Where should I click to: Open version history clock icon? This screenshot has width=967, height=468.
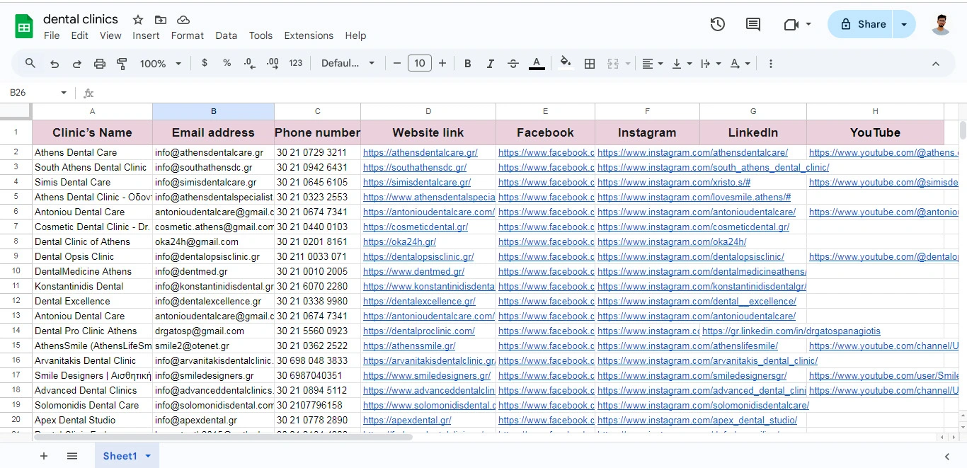pos(718,24)
